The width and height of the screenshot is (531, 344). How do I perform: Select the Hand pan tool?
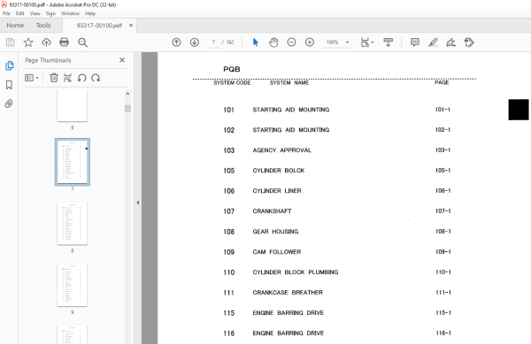[x=273, y=42]
